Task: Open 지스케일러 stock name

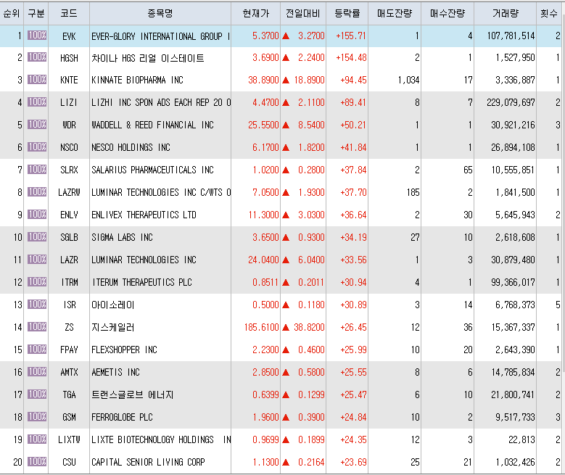Action: coord(113,327)
